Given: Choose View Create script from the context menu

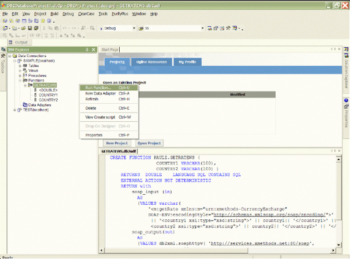Looking at the screenshot, I should (x=109, y=117).
